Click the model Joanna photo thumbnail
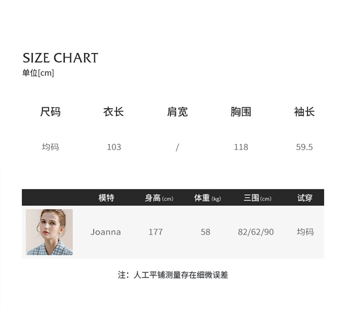The height and width of the screenshot is (311, 346). coord(49,232)
